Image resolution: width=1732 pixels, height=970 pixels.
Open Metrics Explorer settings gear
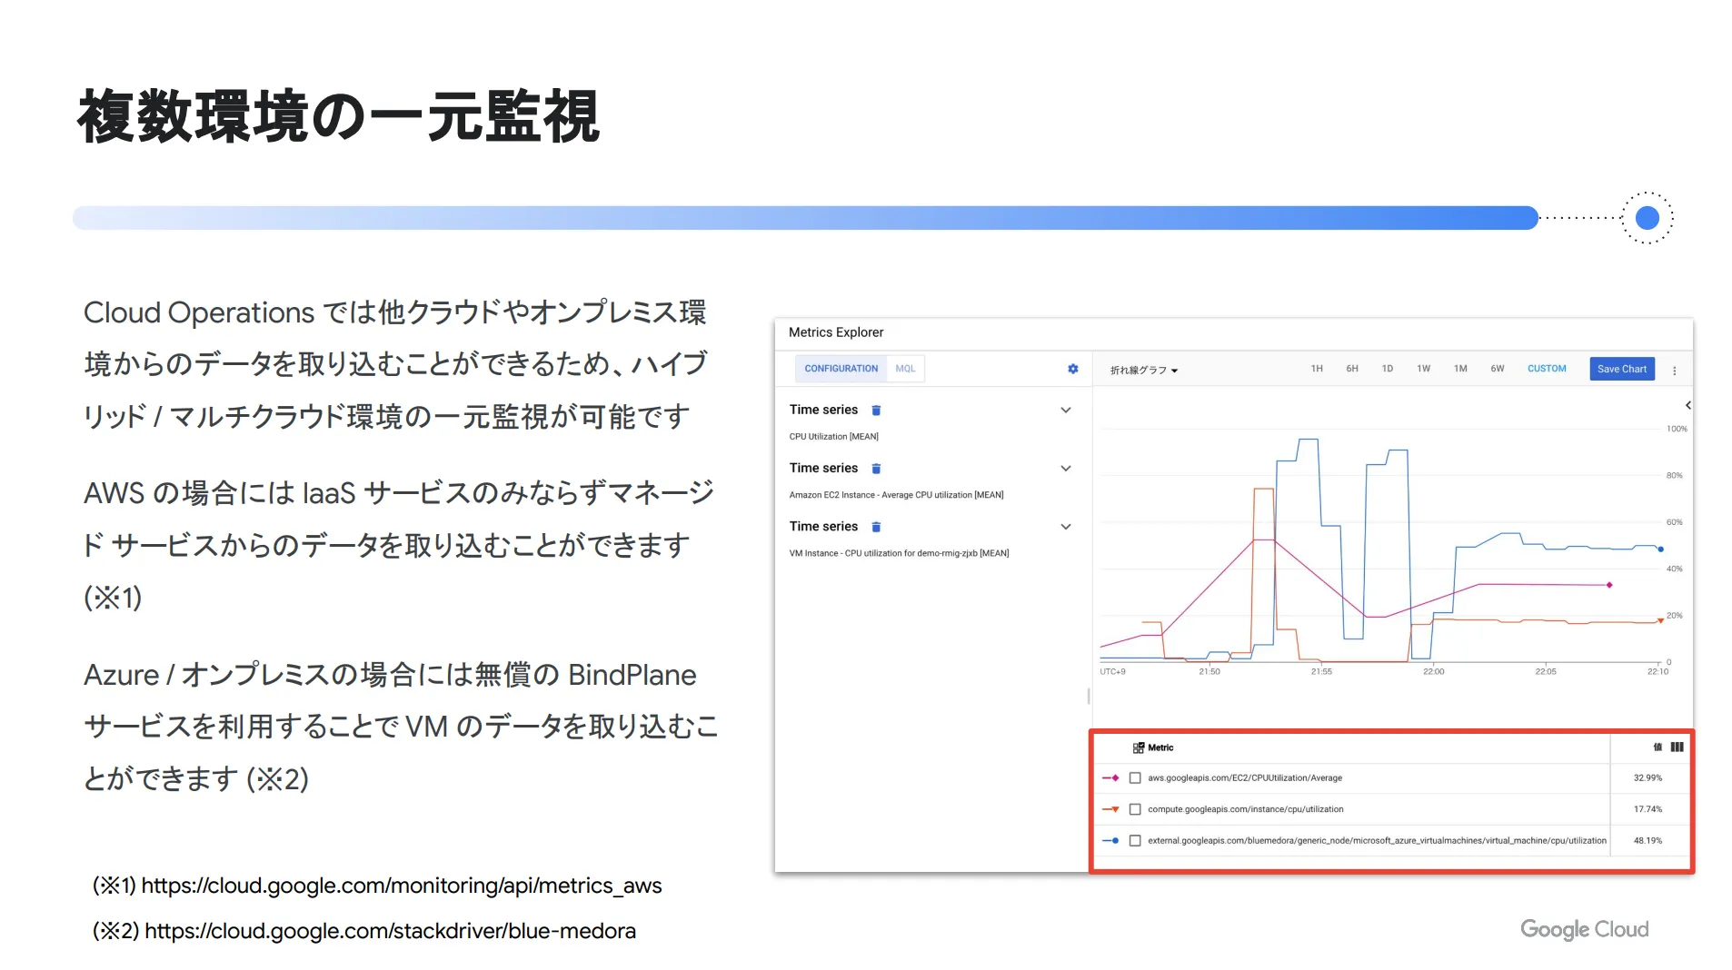[x=1072, y=369]
